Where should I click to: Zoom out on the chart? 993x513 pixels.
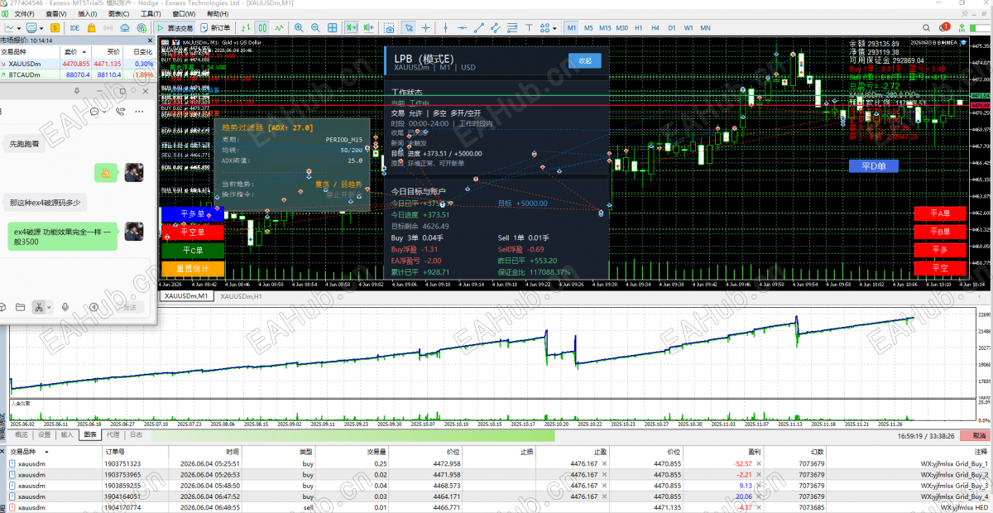315,27
